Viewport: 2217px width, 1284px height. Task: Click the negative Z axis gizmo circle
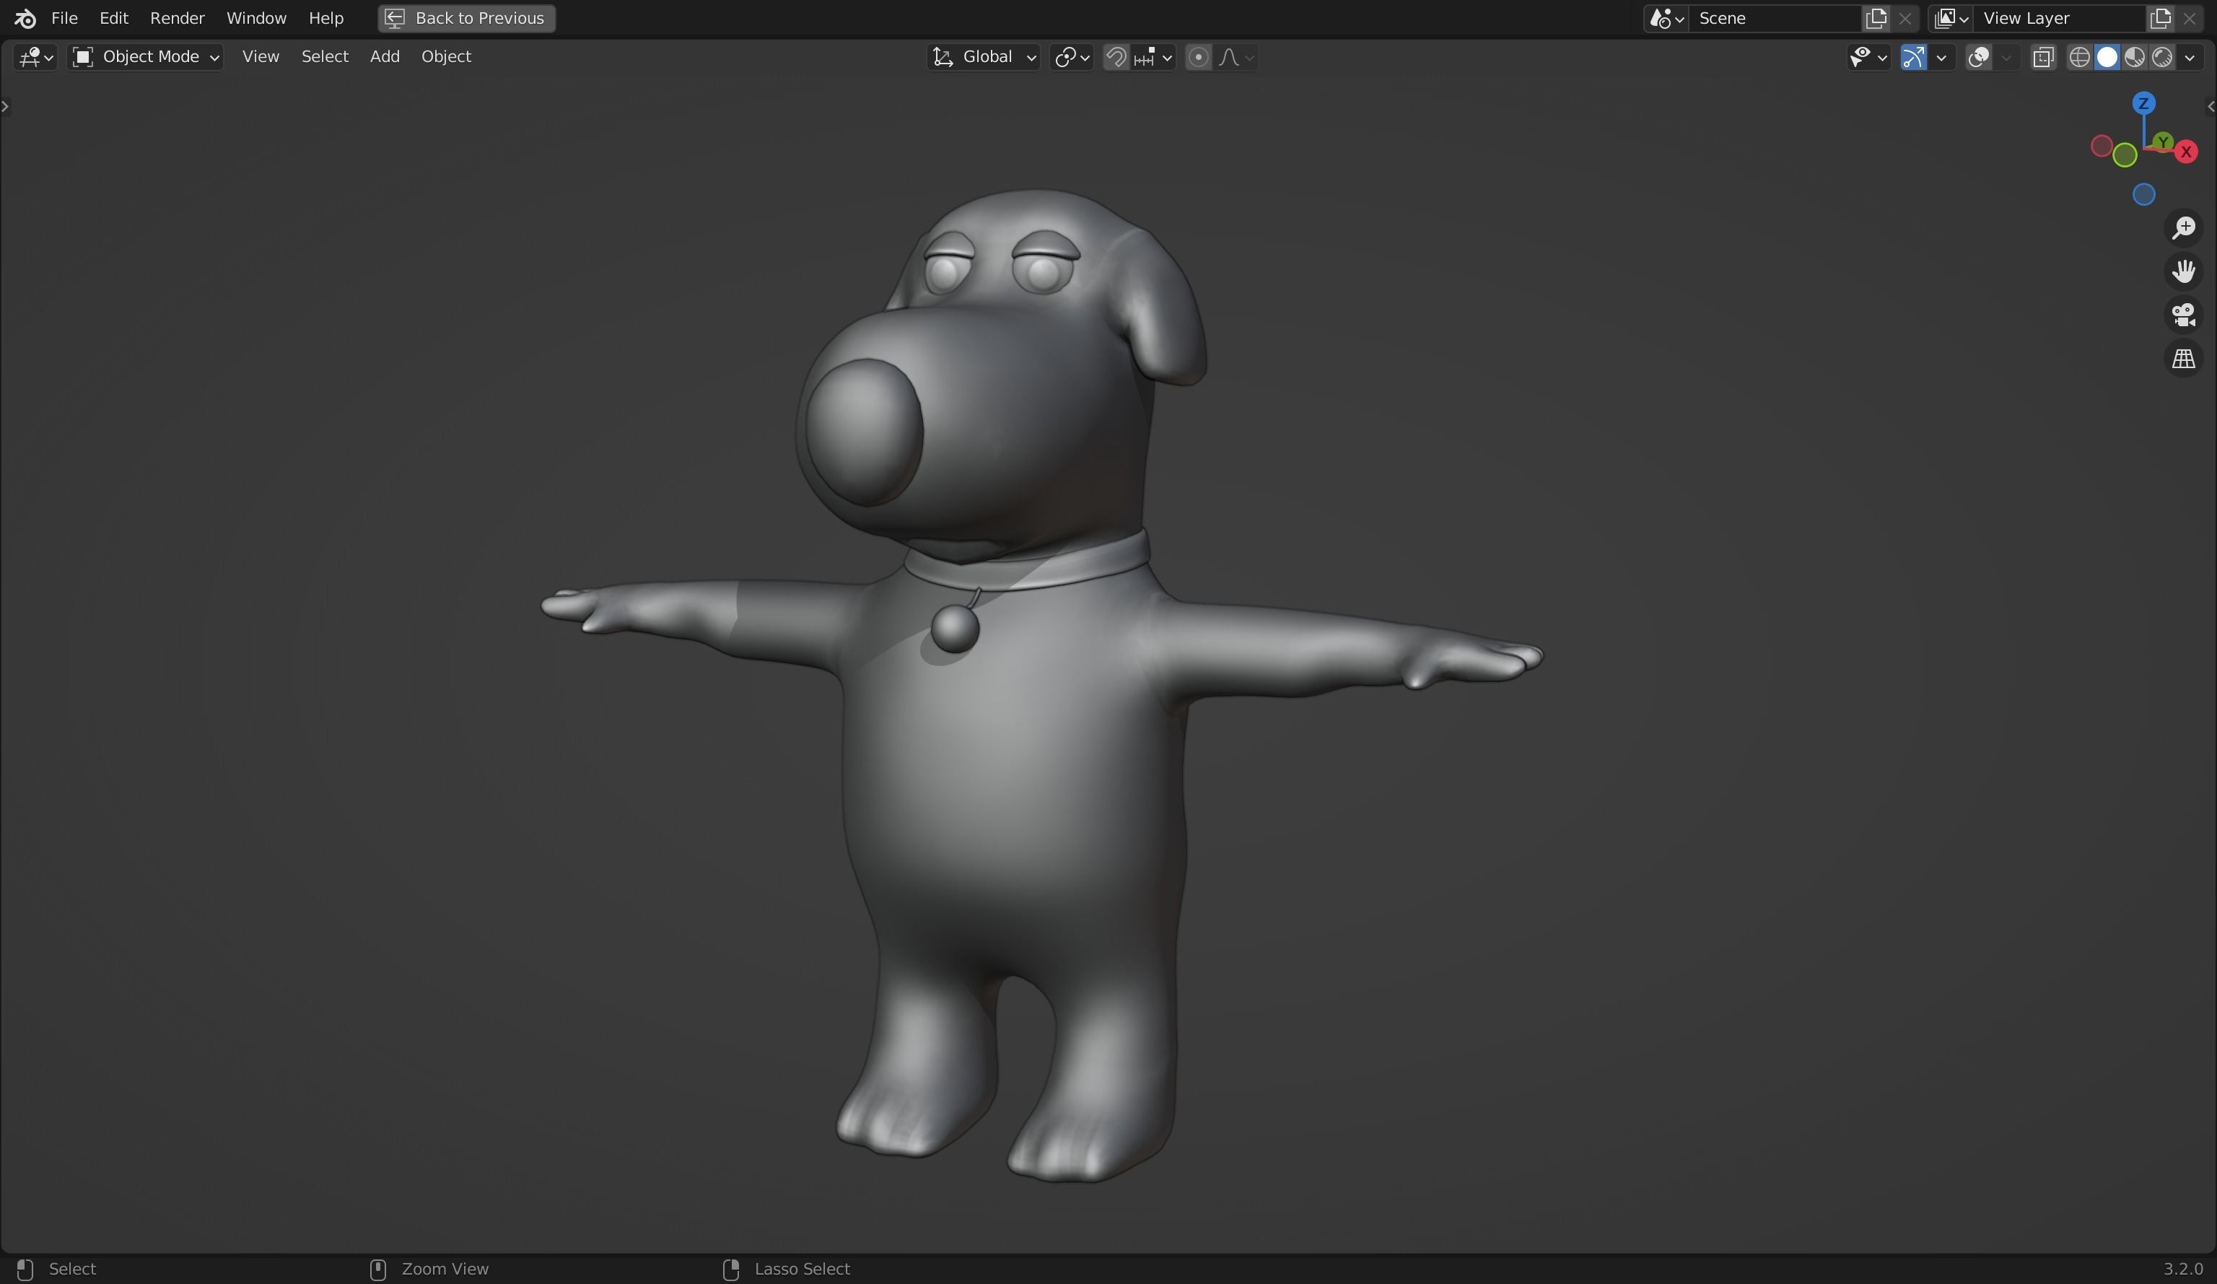(2143, 194)
